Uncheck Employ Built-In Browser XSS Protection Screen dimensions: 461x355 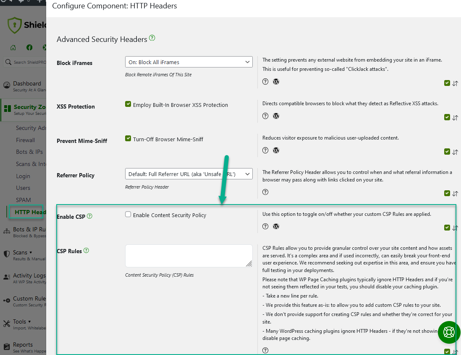(128, 104)
